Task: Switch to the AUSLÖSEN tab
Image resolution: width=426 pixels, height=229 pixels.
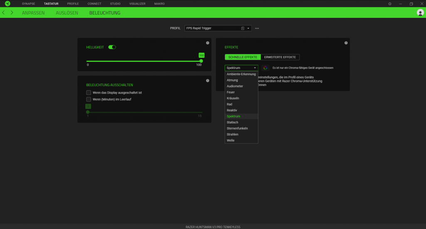Action: pos(67,13)
